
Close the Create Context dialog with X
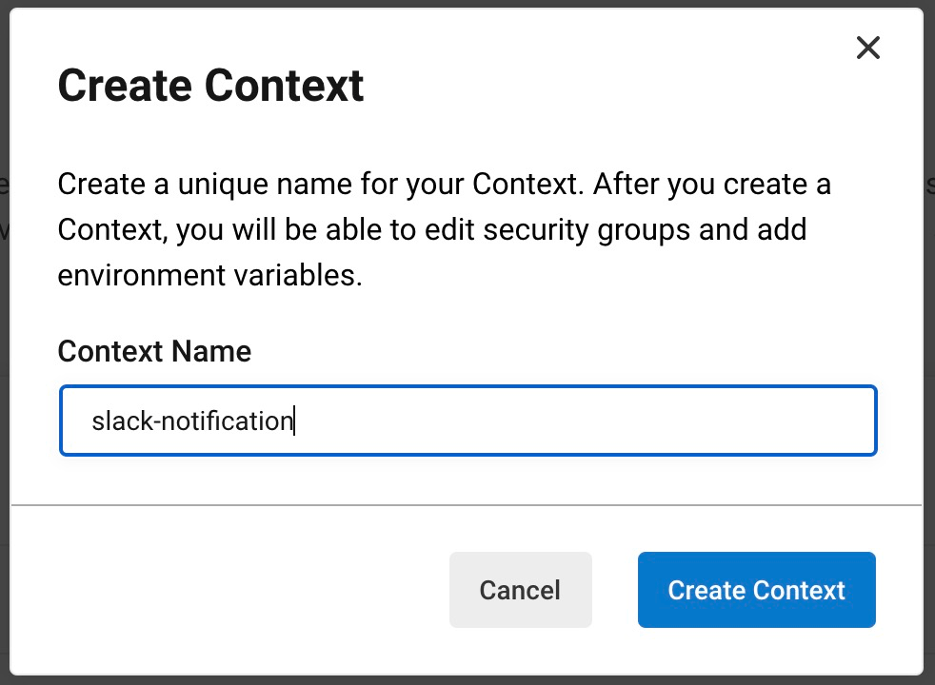pyautogui.click(x=867, y=48)
